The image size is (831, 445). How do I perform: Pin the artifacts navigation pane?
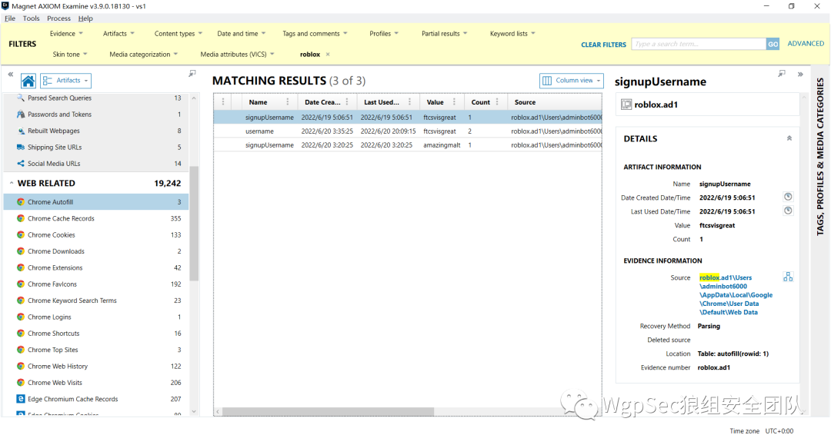coord(192,74)
